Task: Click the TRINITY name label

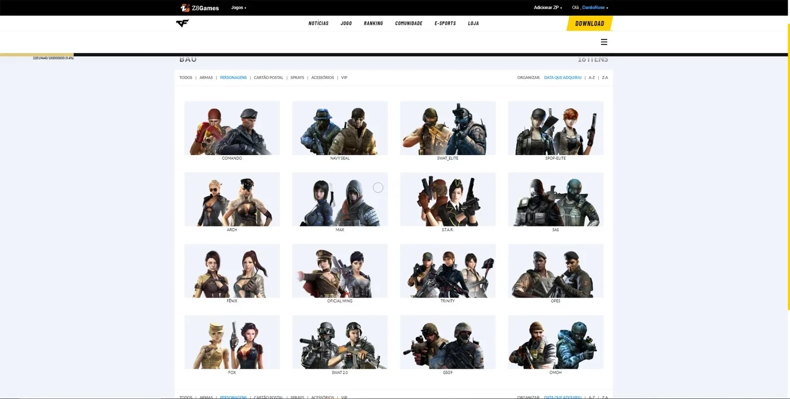Action: tap(447, 301)
